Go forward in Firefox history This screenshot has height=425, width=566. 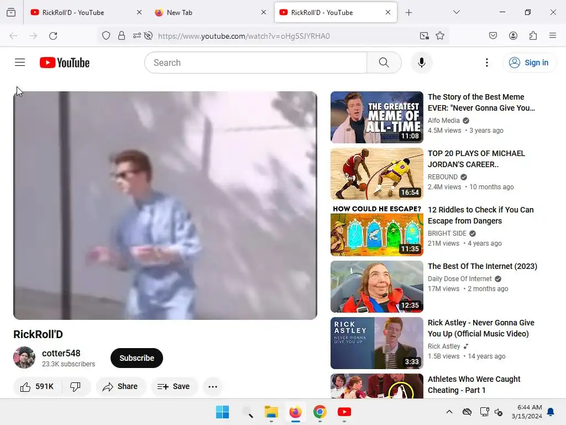(x=33, y=36)
